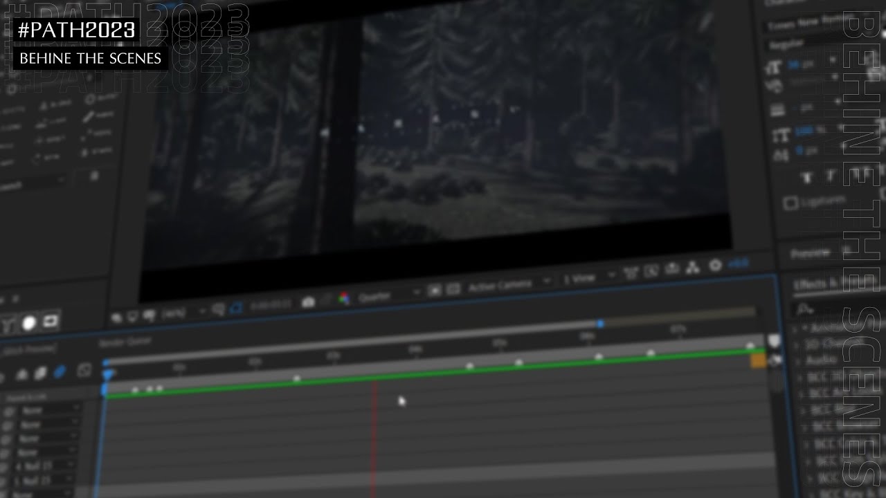Open the Preview panel header
886x498 pixels.
coord(810,253)
